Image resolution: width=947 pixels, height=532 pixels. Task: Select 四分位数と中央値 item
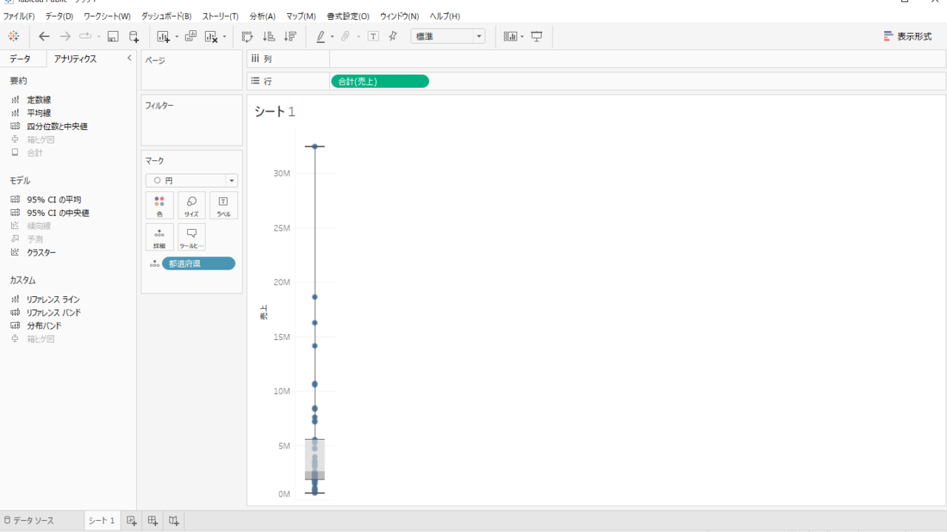(x=57, y=126)
